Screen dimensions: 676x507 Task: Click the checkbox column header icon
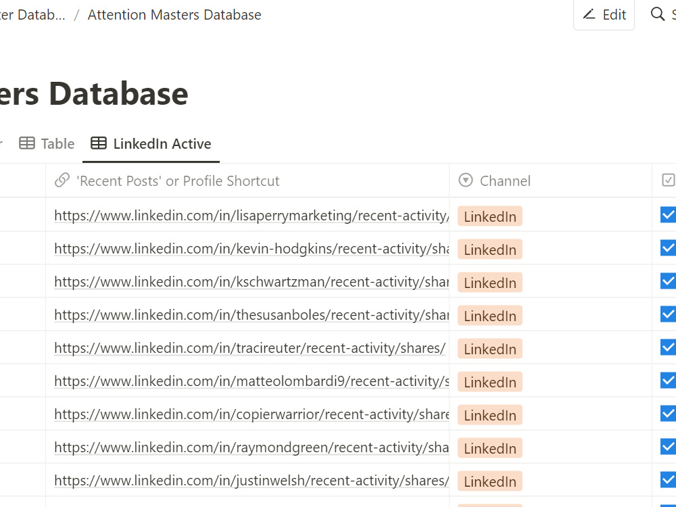pos(668,180)
